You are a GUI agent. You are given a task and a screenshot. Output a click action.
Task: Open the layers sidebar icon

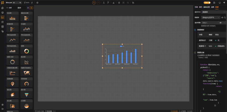point(2,13)
